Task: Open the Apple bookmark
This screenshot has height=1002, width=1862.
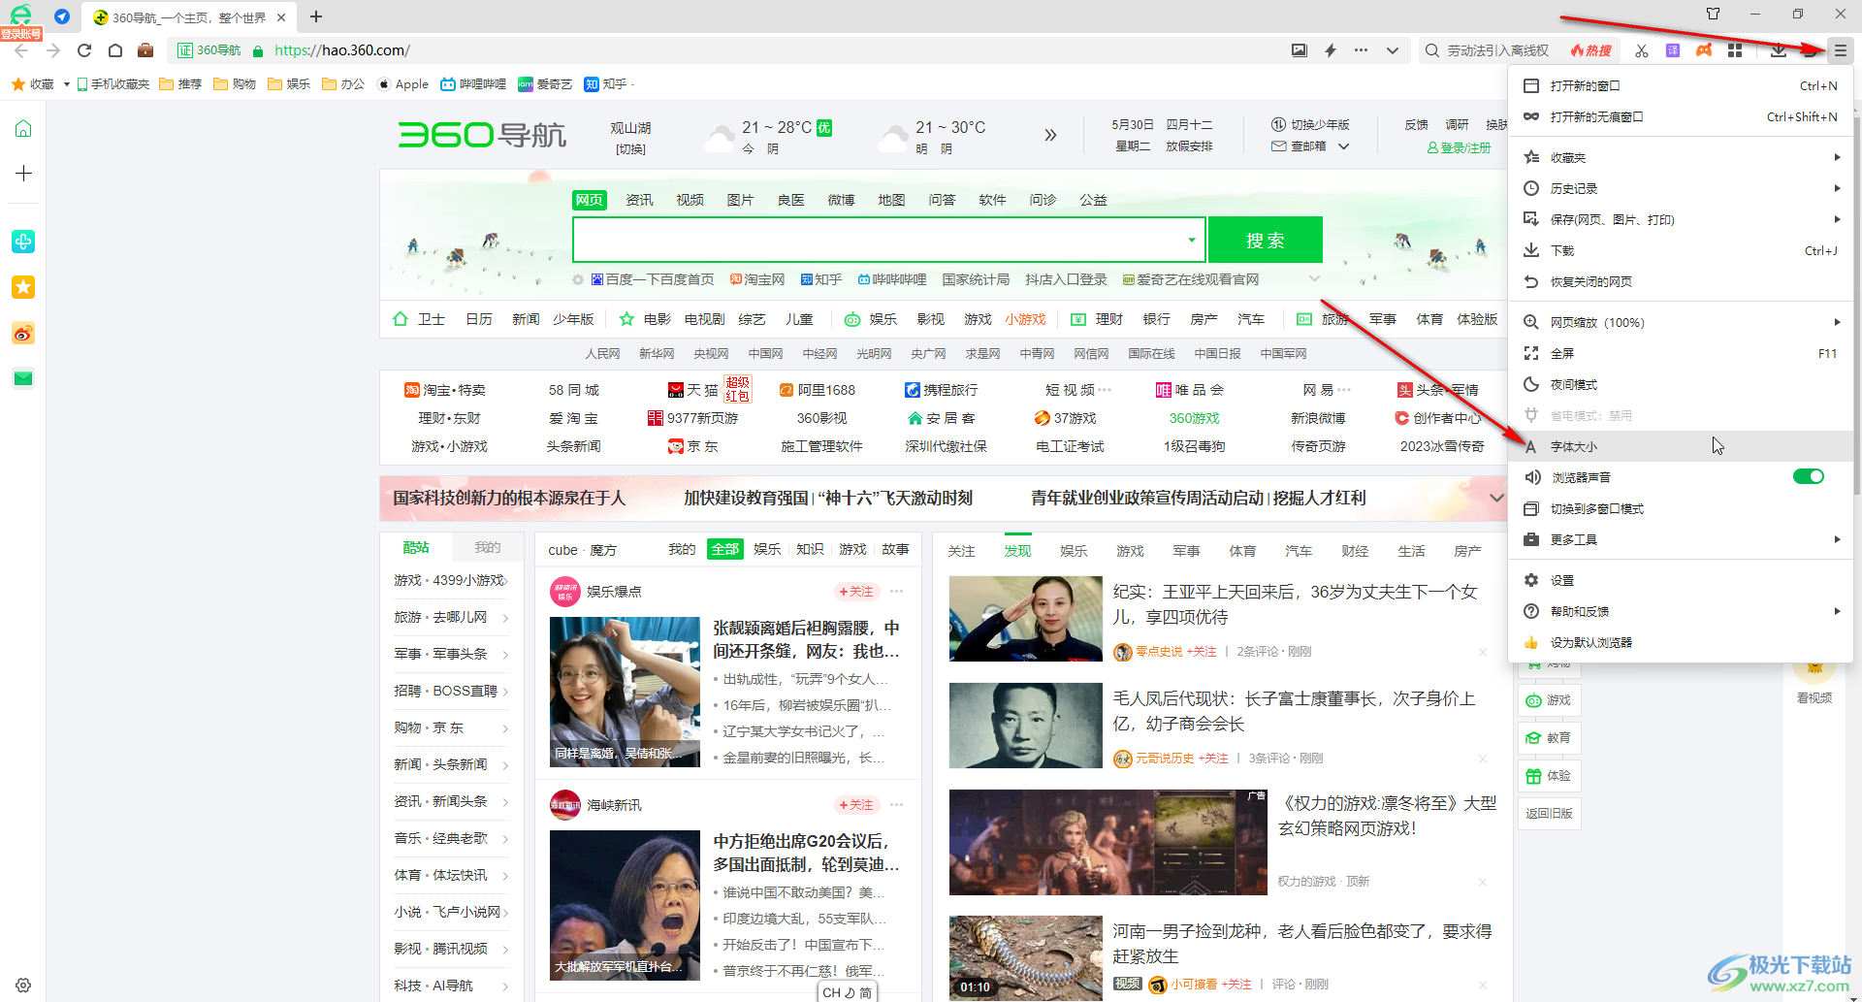Action: point(402,84)
